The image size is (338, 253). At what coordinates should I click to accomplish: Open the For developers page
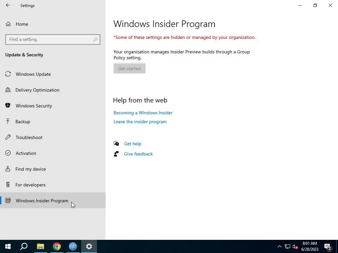(53, 185)
